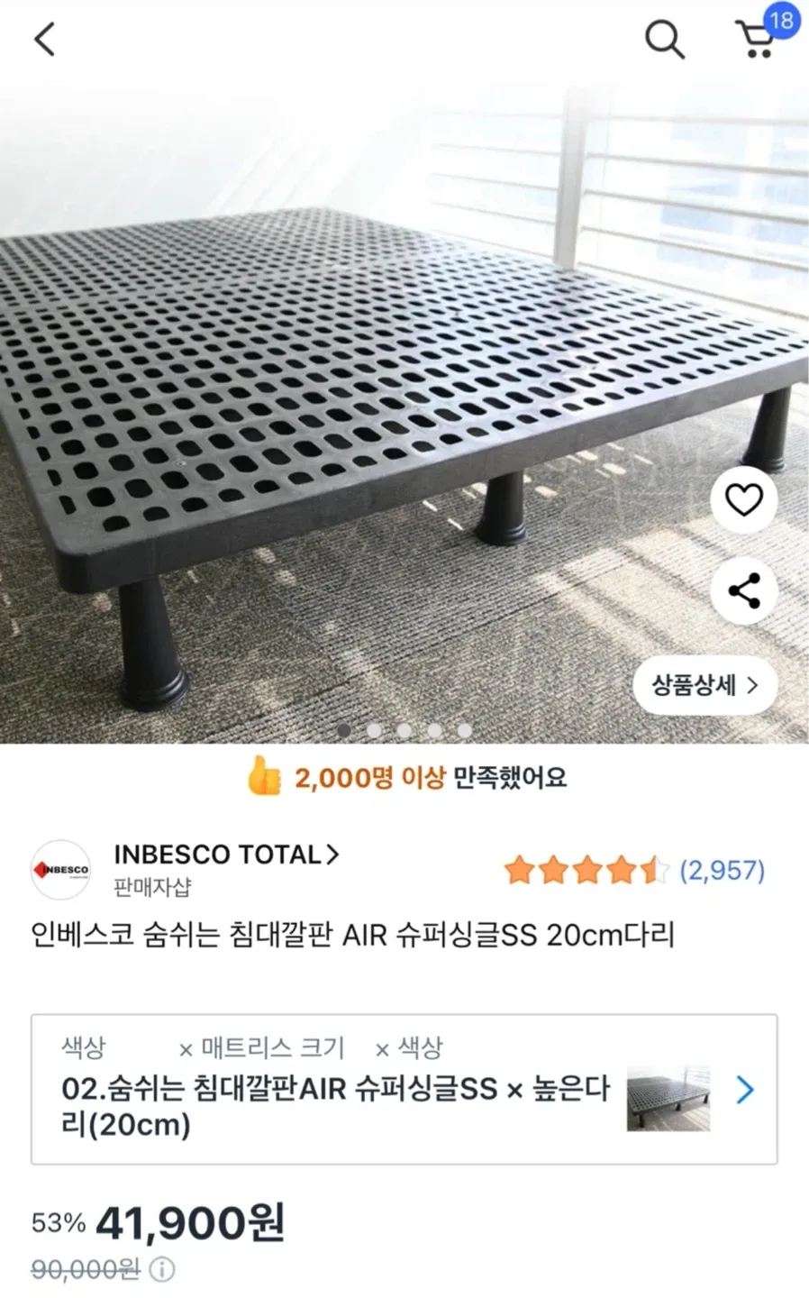
Task: Go back using the top-left arrow
Action: (45, 40)
